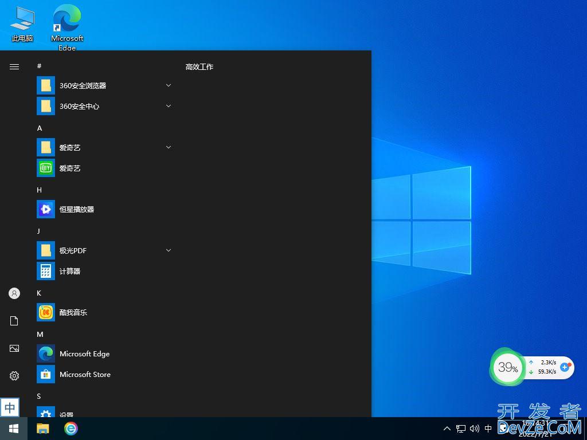Select 计算器 list entry text
This screenshot has width=587, height=440.
70,271
